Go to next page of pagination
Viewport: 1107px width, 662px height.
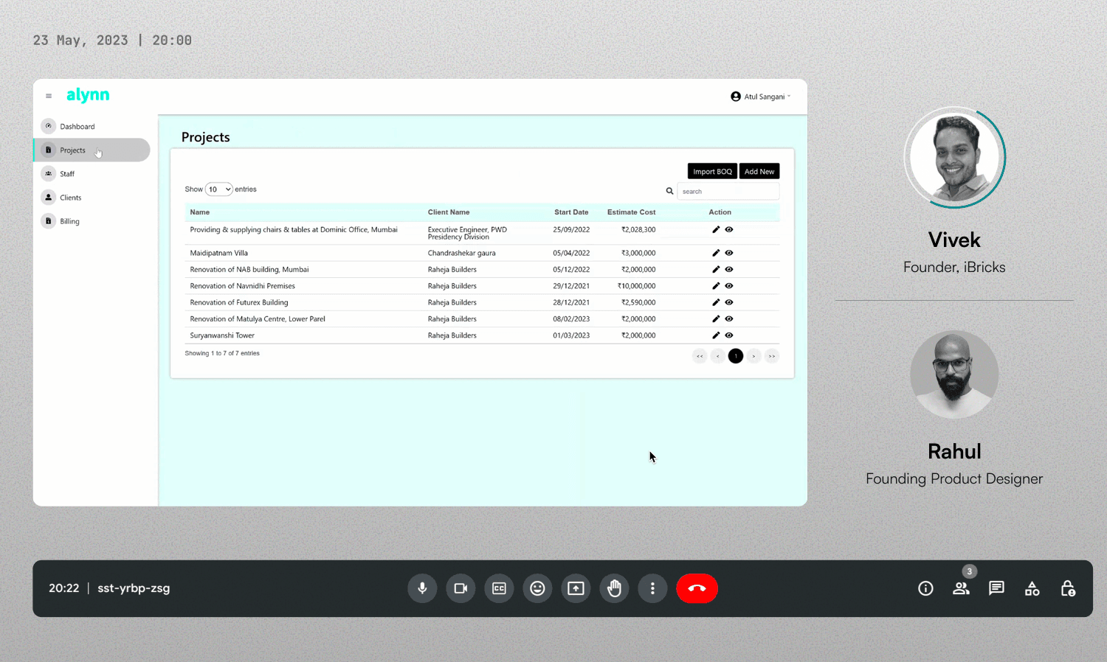coord(753,356)
